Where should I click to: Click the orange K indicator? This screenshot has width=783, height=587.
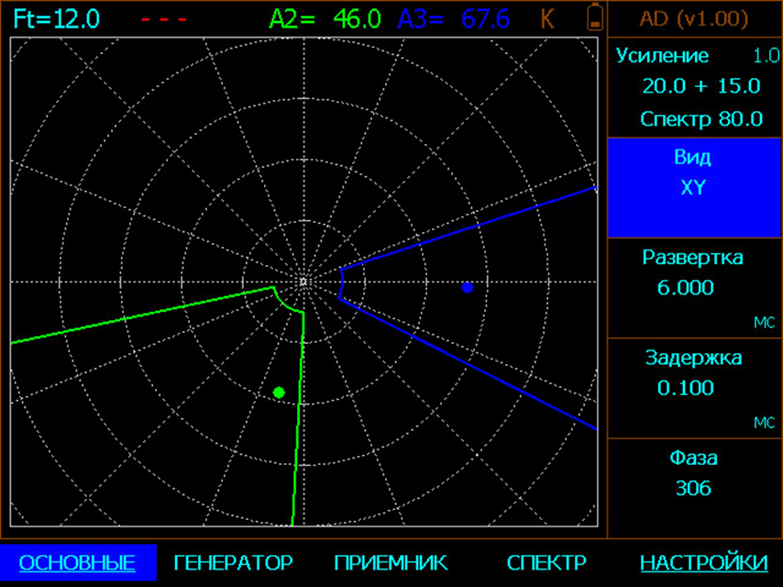pos(547,19)
